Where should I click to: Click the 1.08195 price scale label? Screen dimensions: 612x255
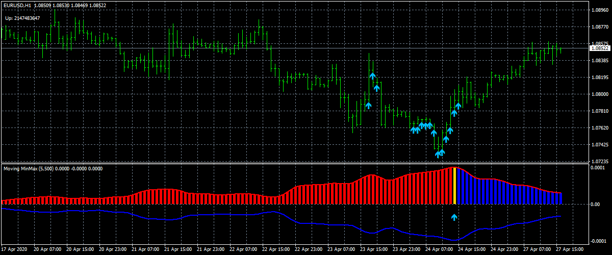click(x=600, y=77)
